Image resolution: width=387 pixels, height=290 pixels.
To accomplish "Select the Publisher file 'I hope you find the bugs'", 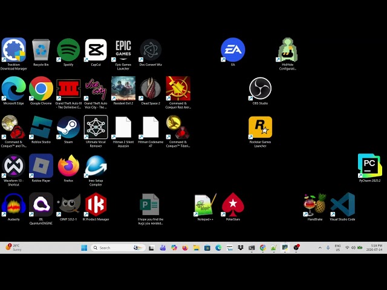I will 151,208.
